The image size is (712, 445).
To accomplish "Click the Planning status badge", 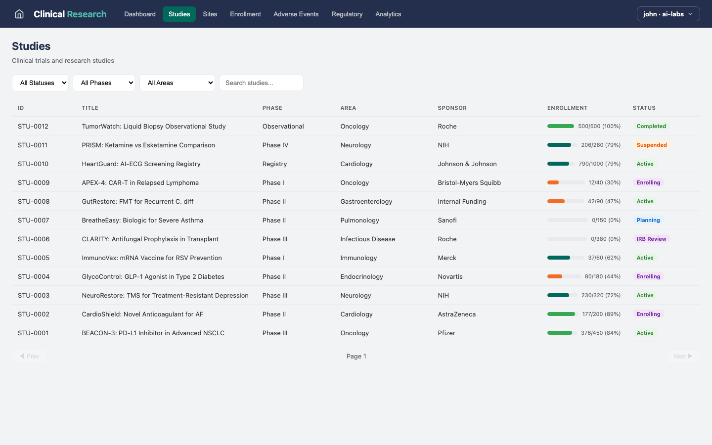I will pyautogui.click(x=648, y=221).
